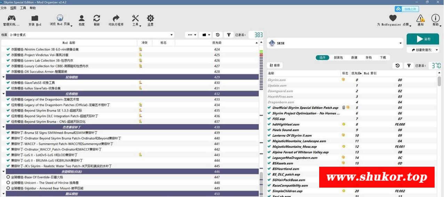This screenshot has height=197, width=444.
Task: Open the 可执行程序 arrow icon
Action: [116, 18]
